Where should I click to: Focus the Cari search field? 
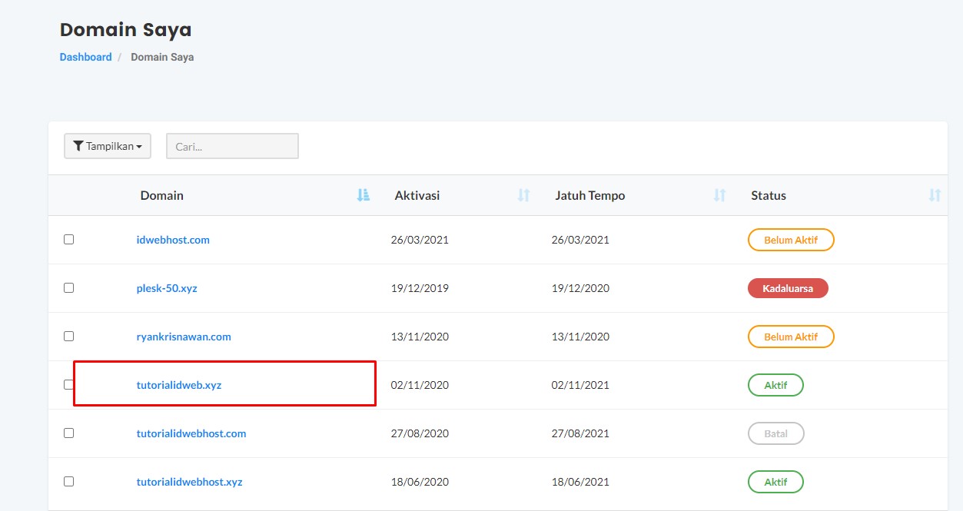pos(232,146)
